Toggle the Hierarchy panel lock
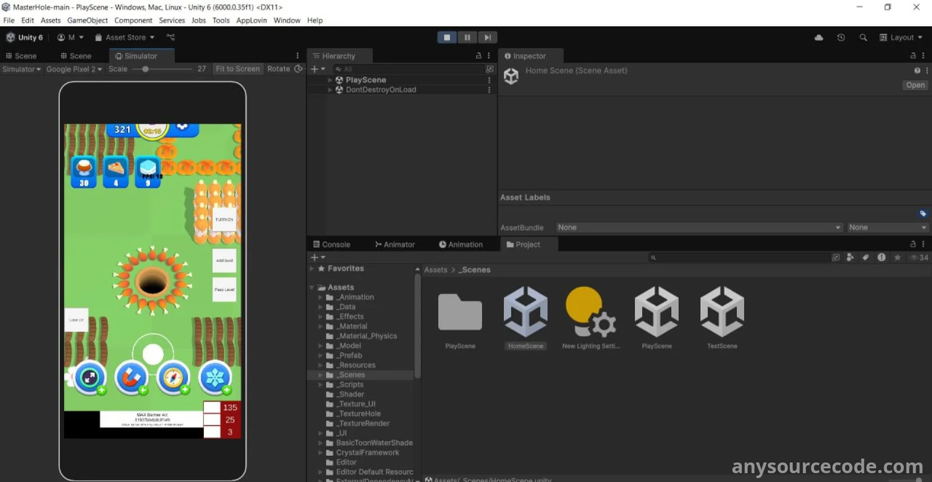The image size is (932, 482). pyautogui.click(x=478, y=56)
